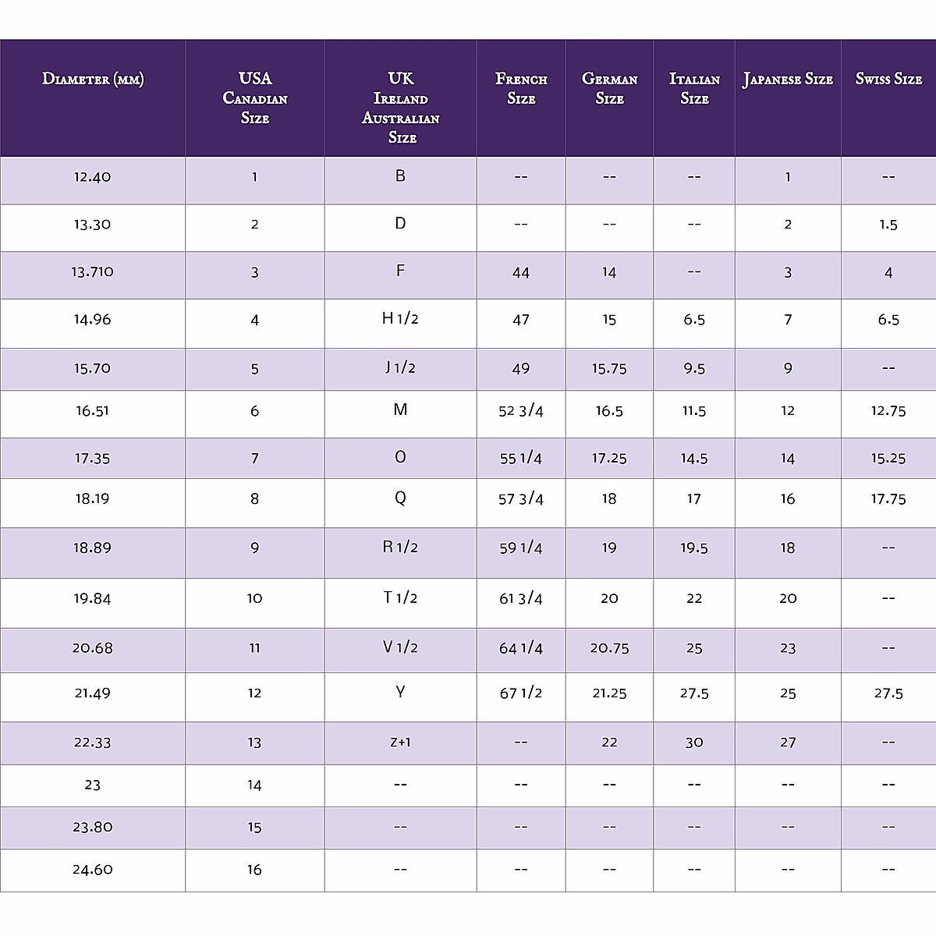Click the French size cell 67 1/2

click(x=521, y=693)
